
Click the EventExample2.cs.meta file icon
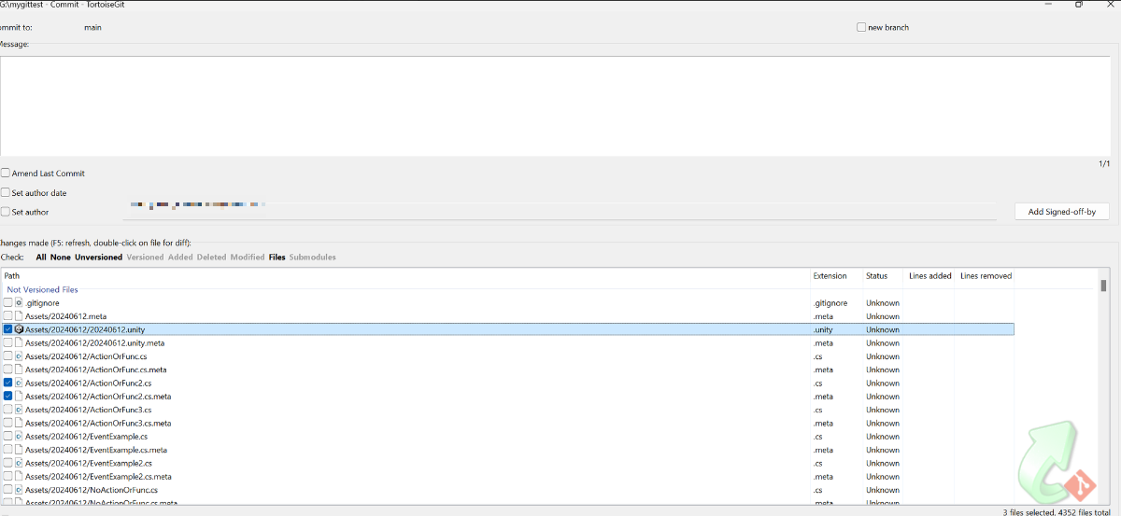(x=19, y=477)
